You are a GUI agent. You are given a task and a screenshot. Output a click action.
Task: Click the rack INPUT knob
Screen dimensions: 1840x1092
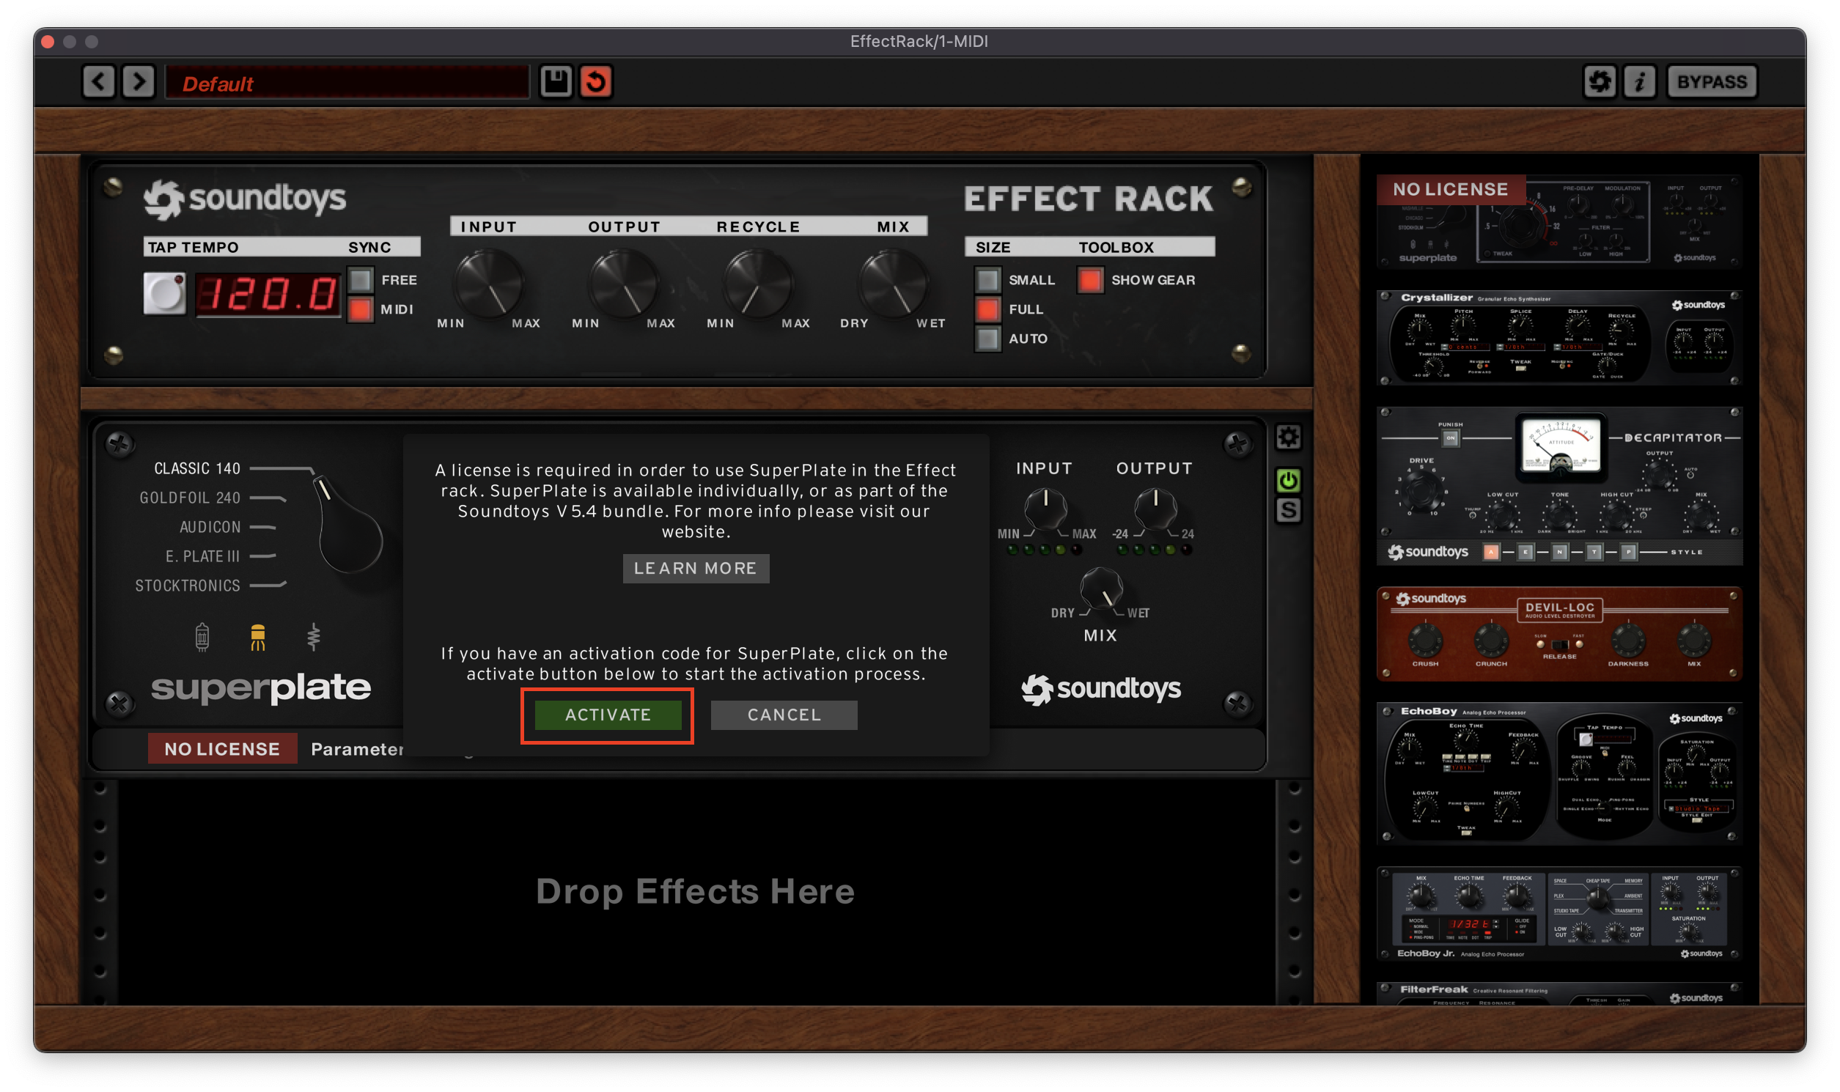point(488,284)
